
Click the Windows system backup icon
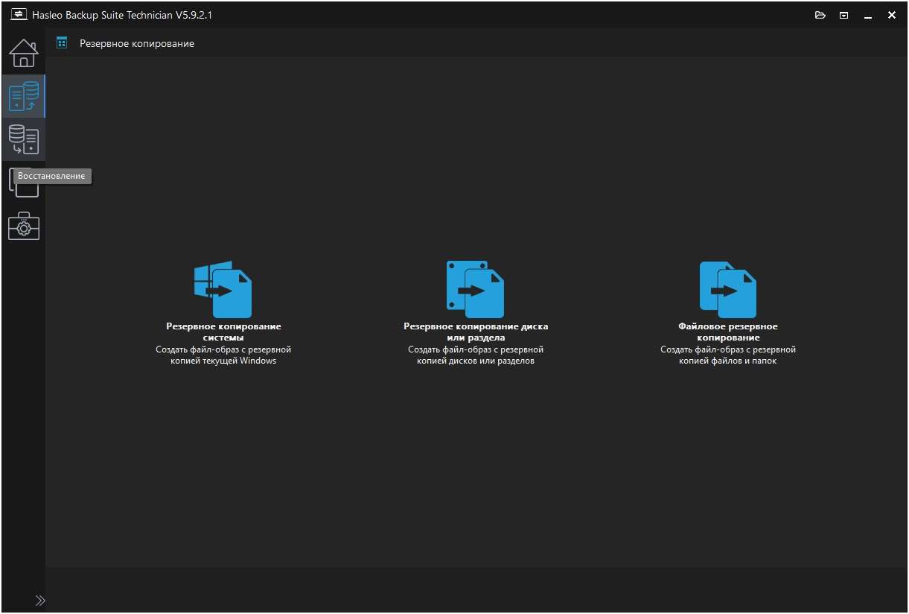pos(223,289)
